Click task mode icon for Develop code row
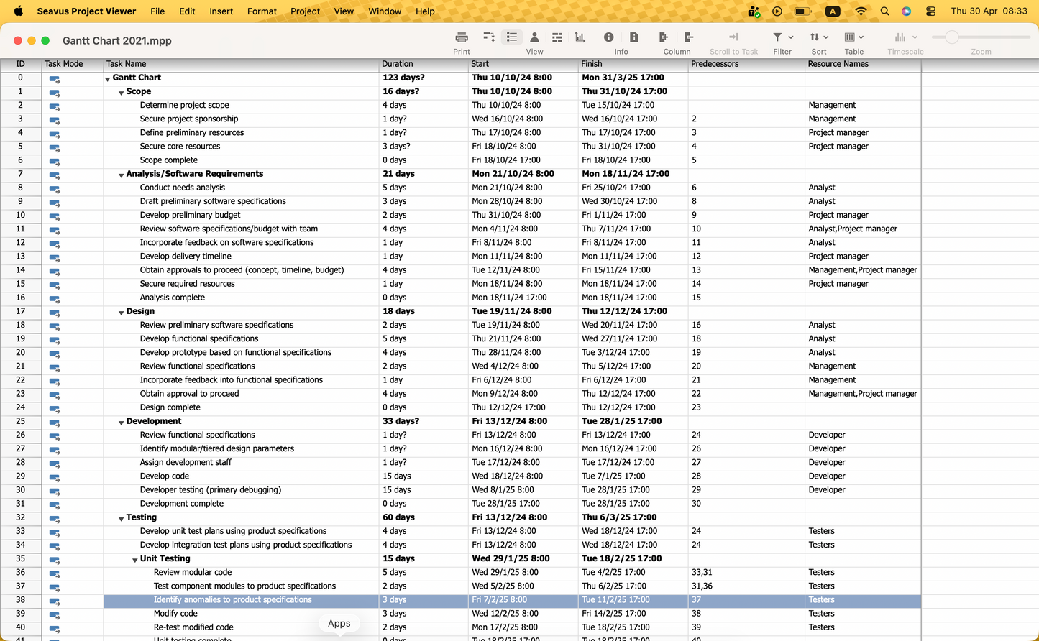Screen dimensions: 1039x641 [x=55, y=477]
